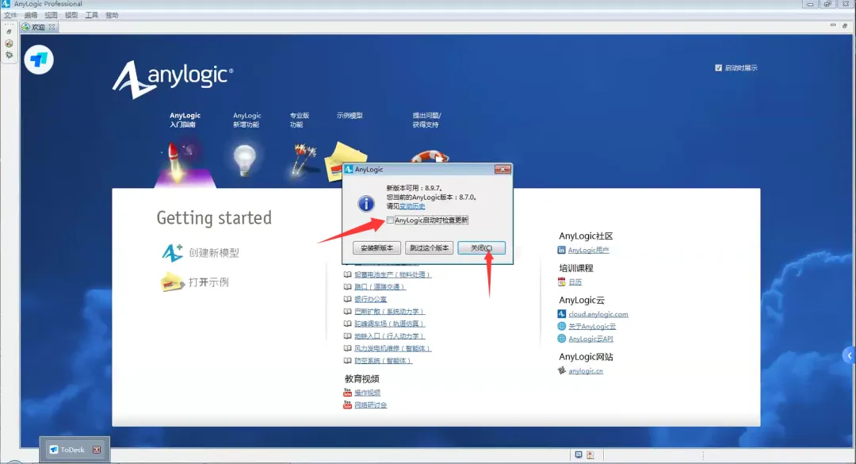Click the icon beside anylogic.cn
856x464 pixels.
561,370
